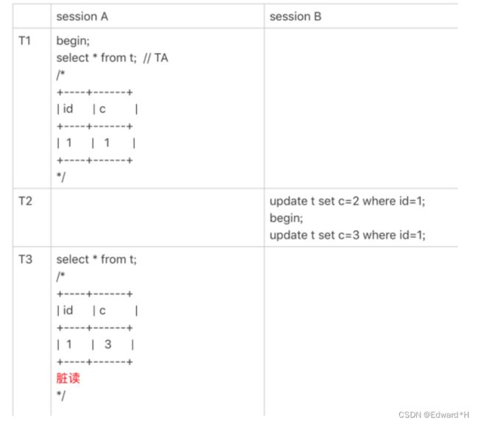Click the session A column header
This screenshot has width=478, height=424.
pyautogui.click(x=82, y=16)
